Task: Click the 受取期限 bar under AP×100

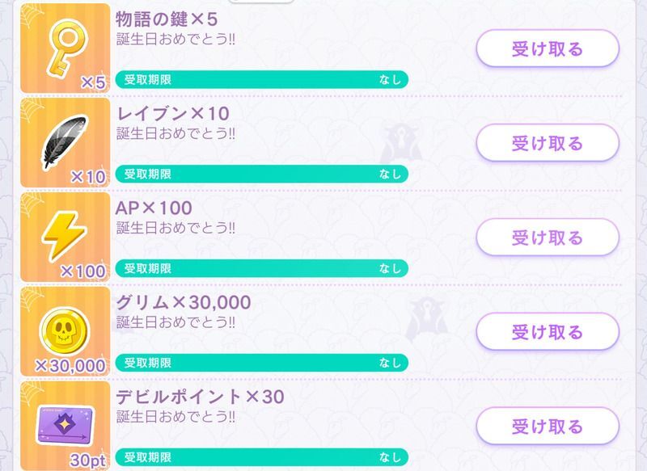Action: [262, 268]
